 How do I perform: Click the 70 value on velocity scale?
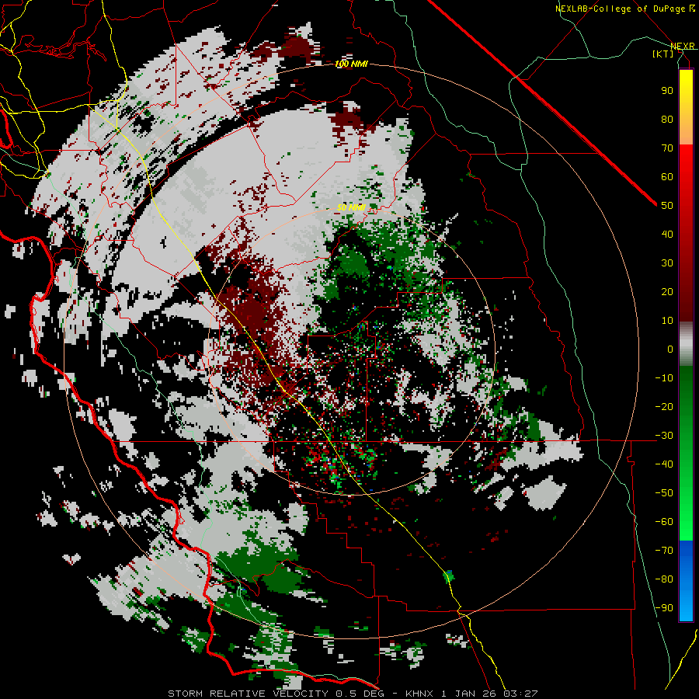667,148
